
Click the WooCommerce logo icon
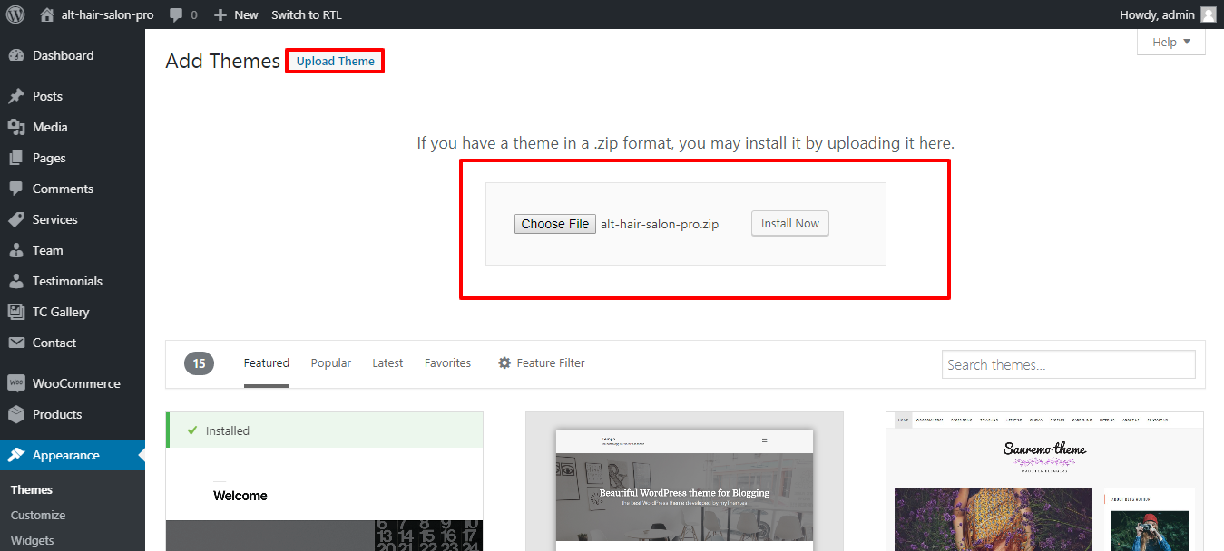pyautogui.click(x=16, y=383)
